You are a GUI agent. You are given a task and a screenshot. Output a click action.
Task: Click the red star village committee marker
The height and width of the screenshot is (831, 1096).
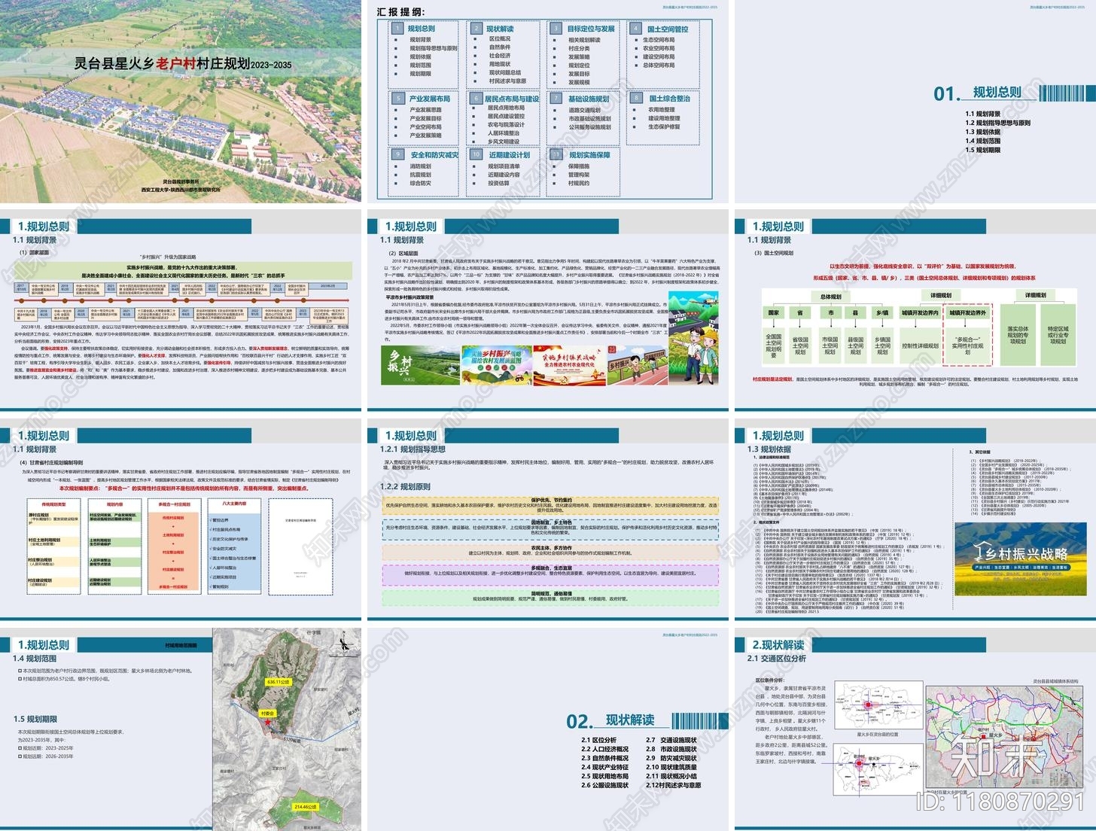point(267,721)
